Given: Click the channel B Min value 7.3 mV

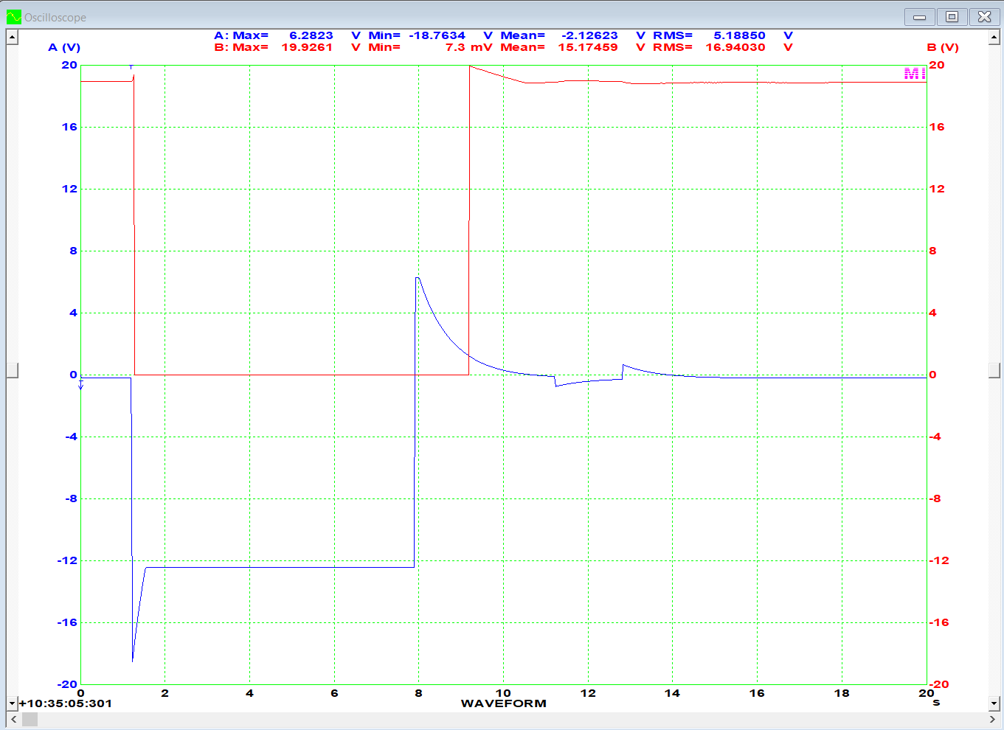Looking at the screenshot, I should (468, 47).
